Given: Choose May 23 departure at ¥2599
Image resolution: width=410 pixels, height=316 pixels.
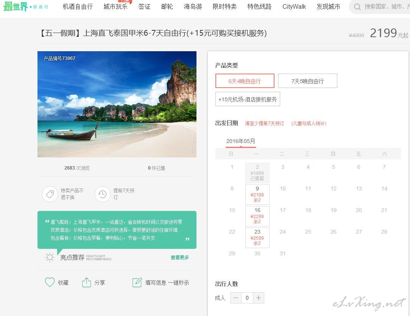Looking at the screenshot, I should click(257, 237).
